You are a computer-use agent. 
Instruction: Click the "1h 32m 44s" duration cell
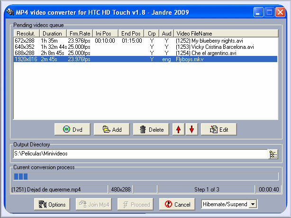[x=54, y=47]
